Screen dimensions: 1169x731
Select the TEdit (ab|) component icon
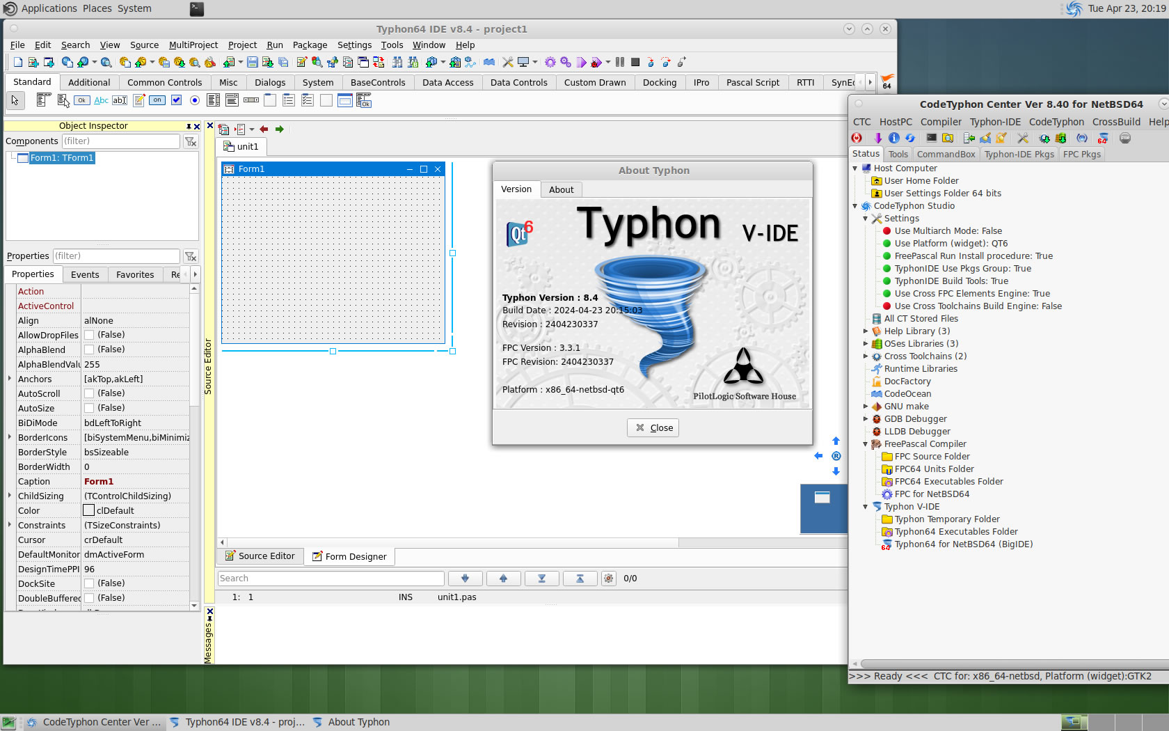[x=120, y=100]
